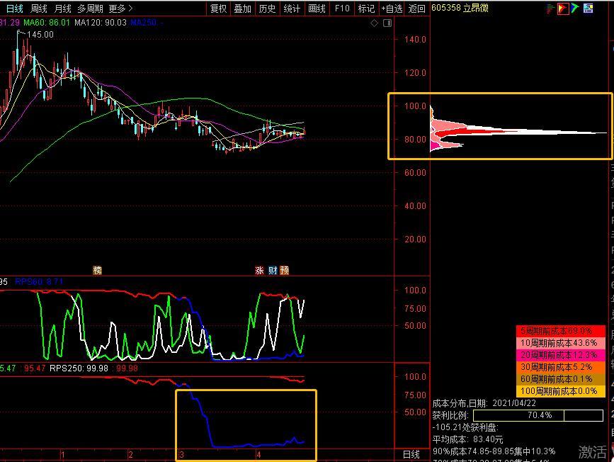Open the 财 financial marker badge
The width and height of the screenshot is (614, 462).
click(273, 270)
